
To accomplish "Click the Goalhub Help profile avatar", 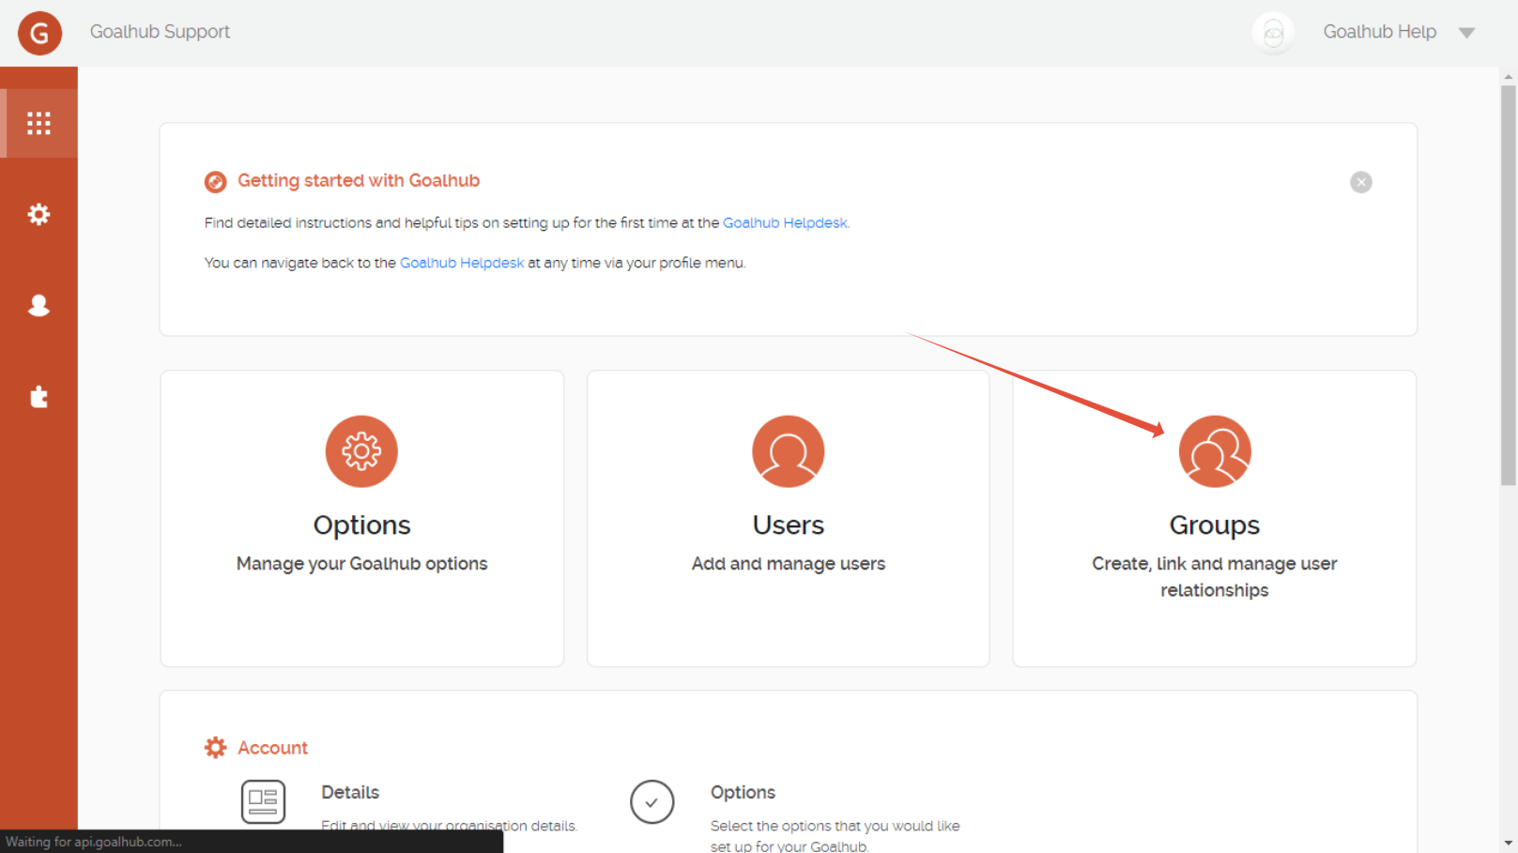I will tap(1273, 34).
